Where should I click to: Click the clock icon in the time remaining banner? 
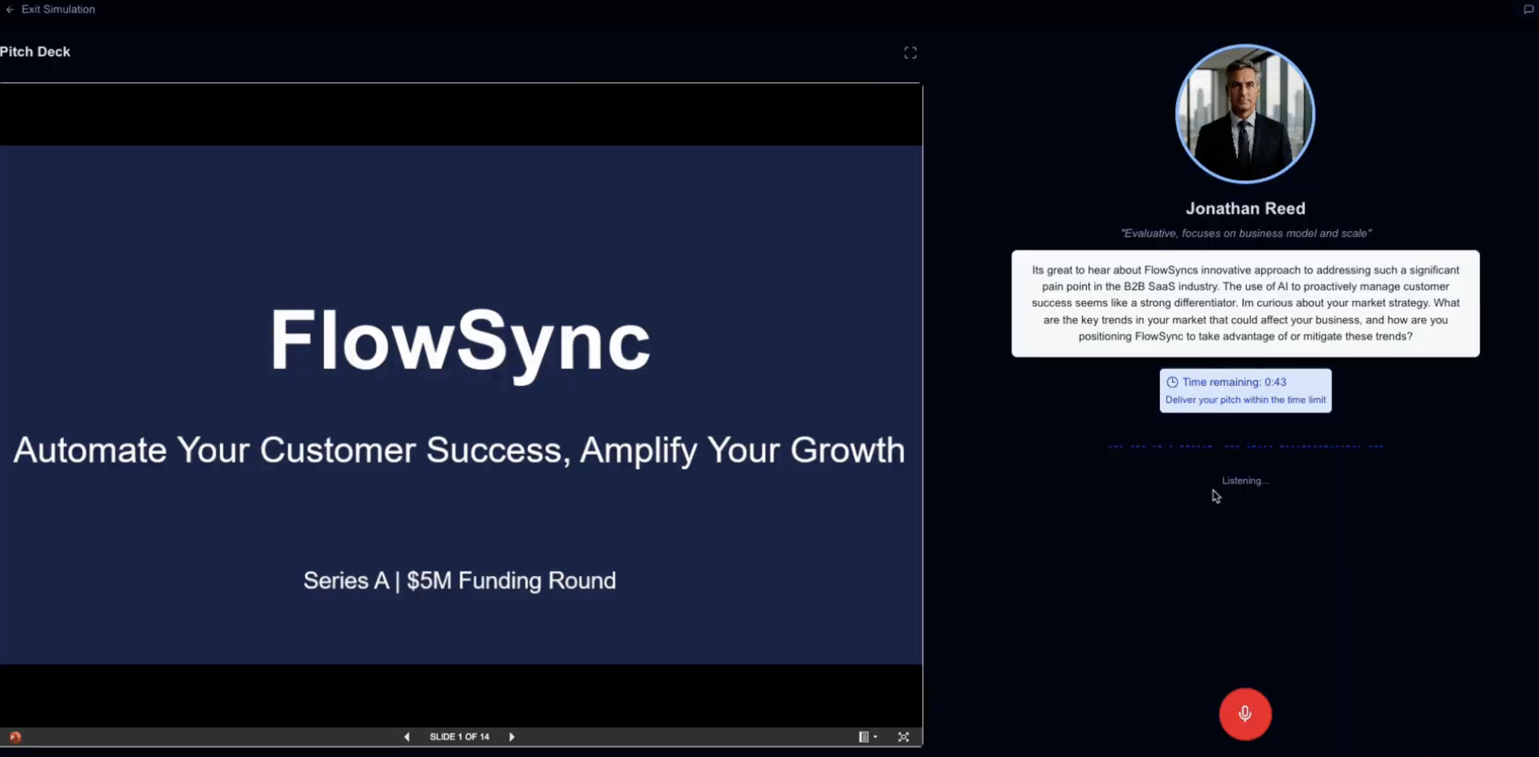pos(1173,382)
